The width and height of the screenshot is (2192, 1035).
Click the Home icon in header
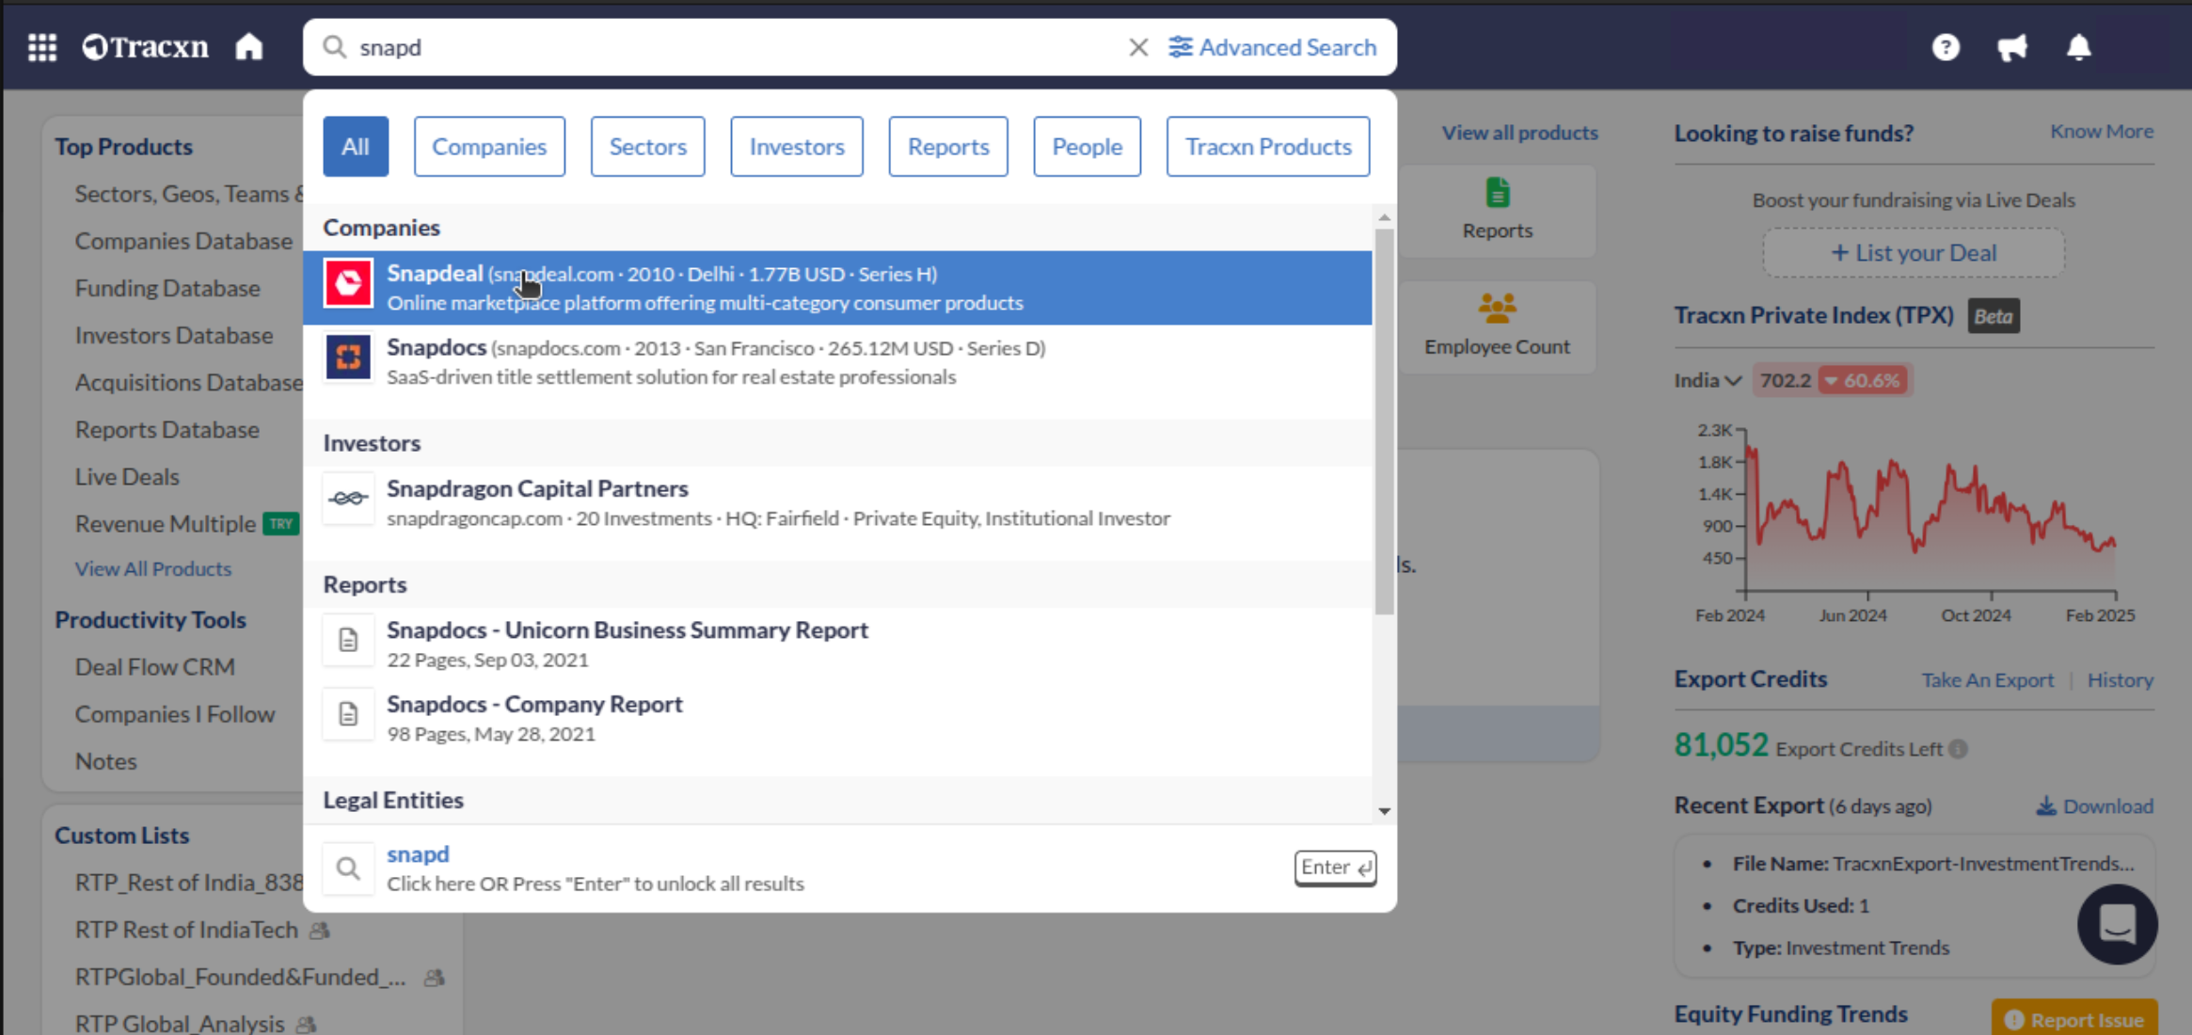point(249,47)
